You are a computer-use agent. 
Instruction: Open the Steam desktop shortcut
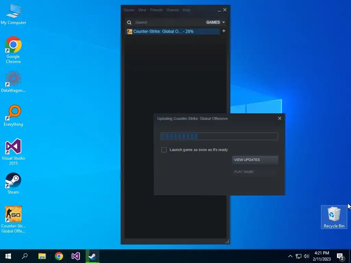(x=13, y=184)
